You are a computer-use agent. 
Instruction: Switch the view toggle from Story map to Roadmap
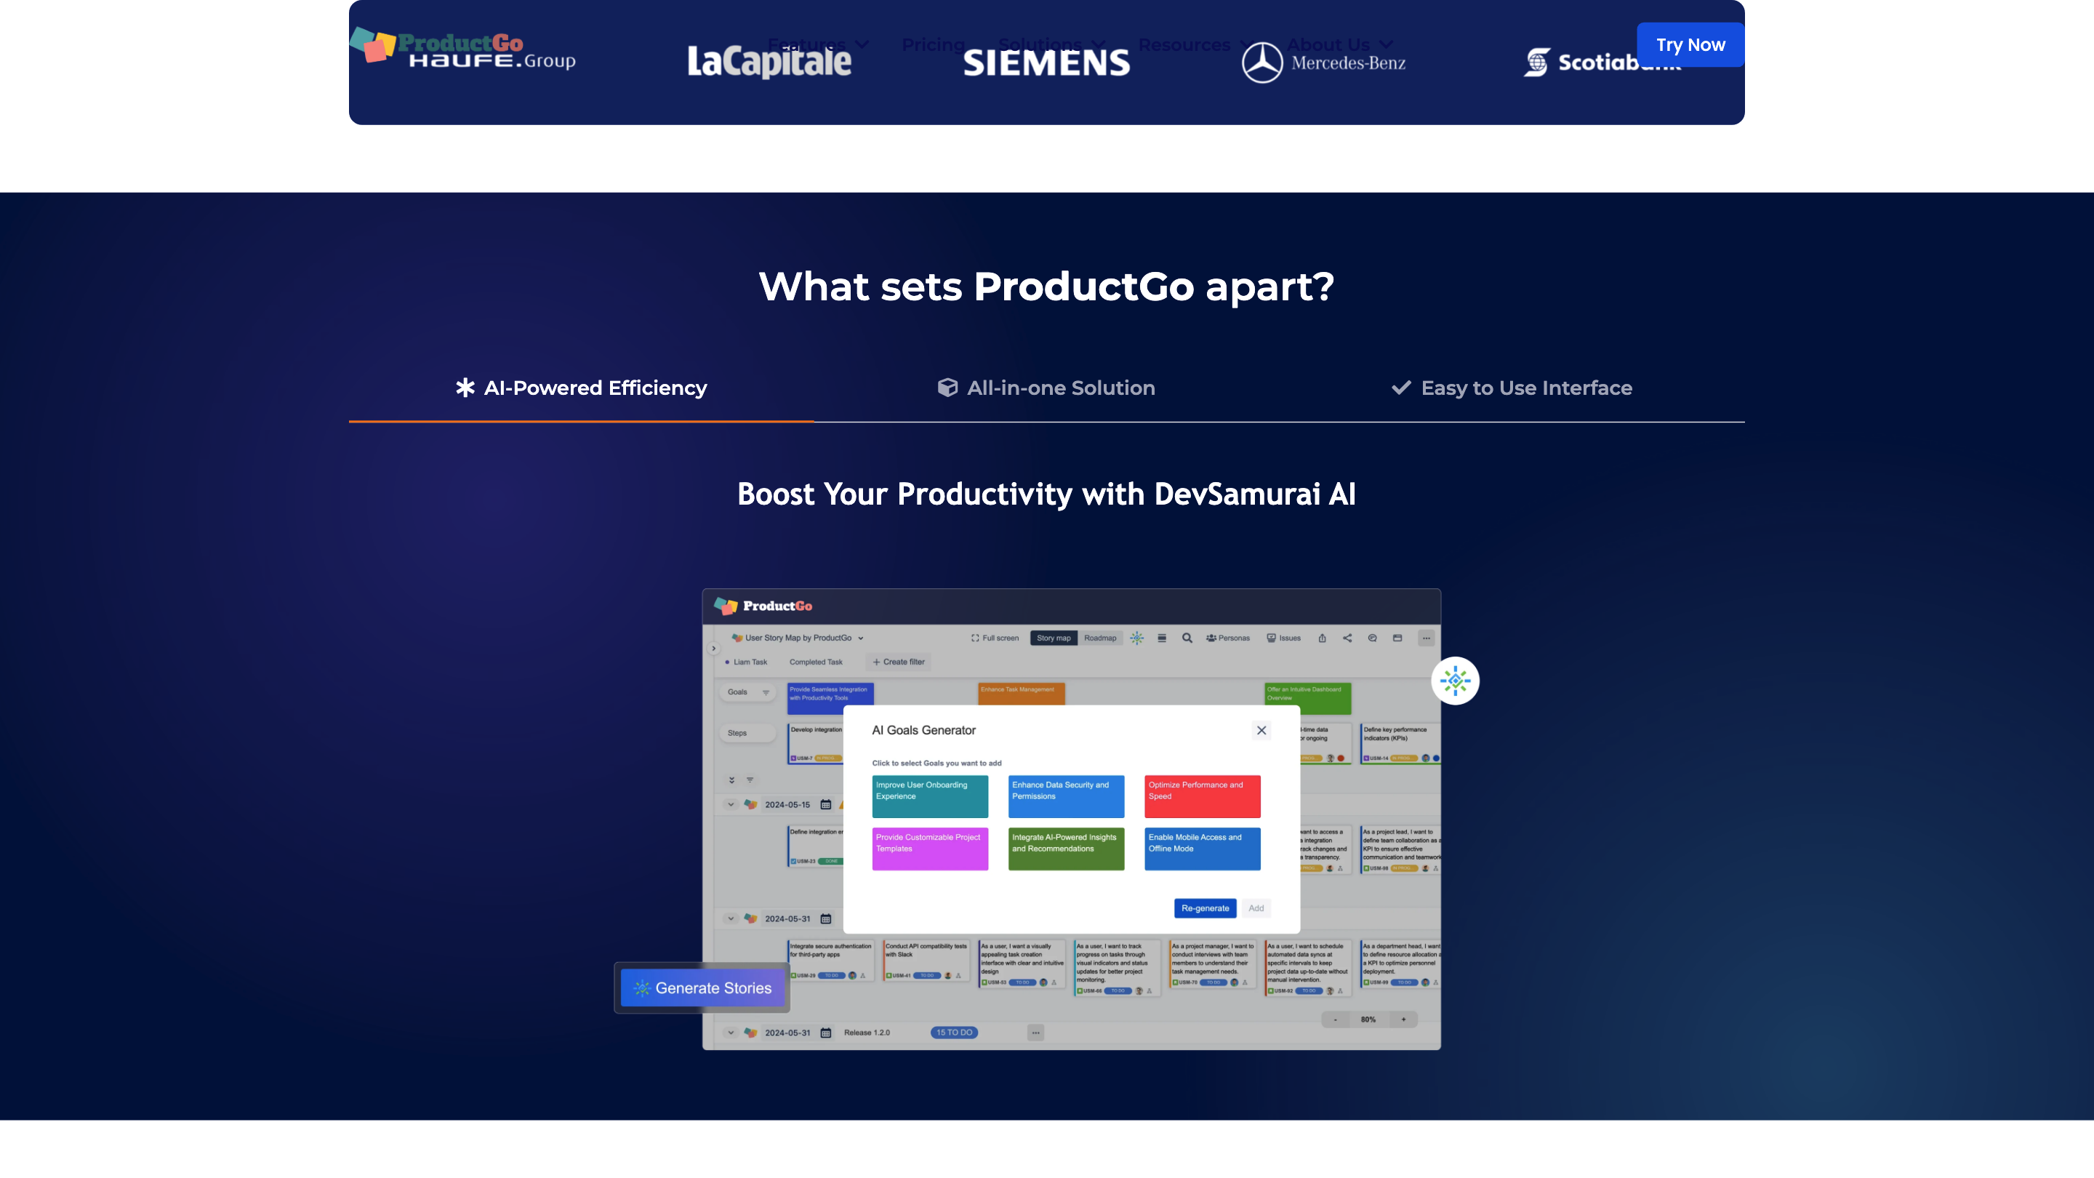tap(1101, 639)
